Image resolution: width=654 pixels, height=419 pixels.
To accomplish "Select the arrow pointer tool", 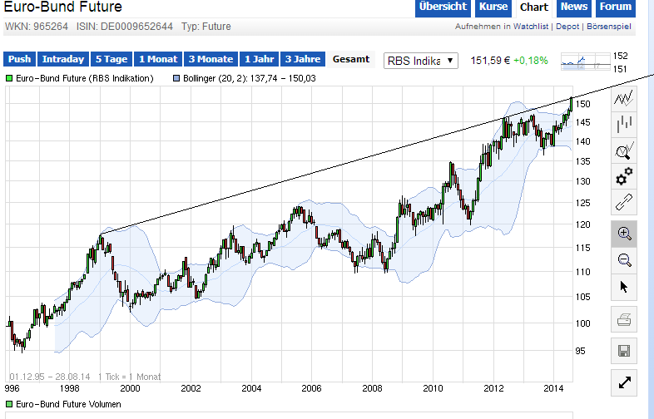I will point(624,287).
